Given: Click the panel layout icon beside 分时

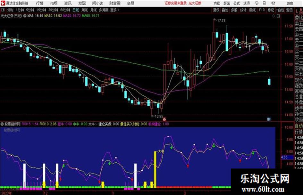Looking at the screenshot, I should (3, 10).
